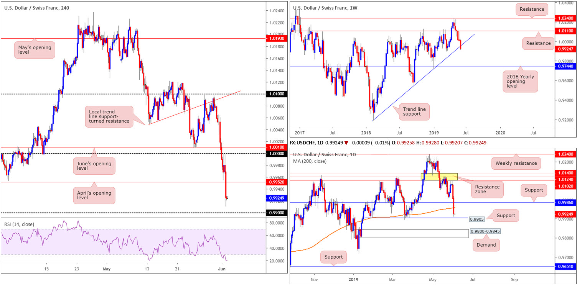
Task: Click the 'June's opening level' callout
Action: coord(94,167)
